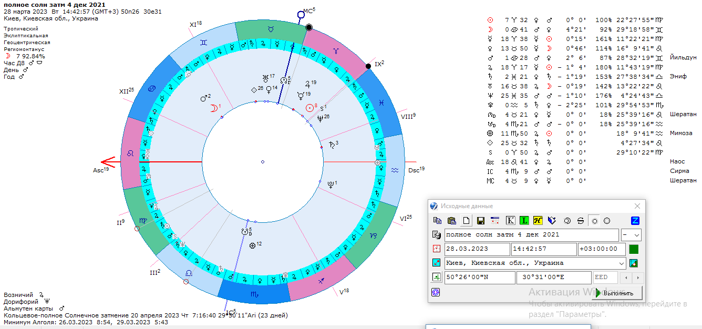Click the red Sun glyph in chart

(310, 107)
